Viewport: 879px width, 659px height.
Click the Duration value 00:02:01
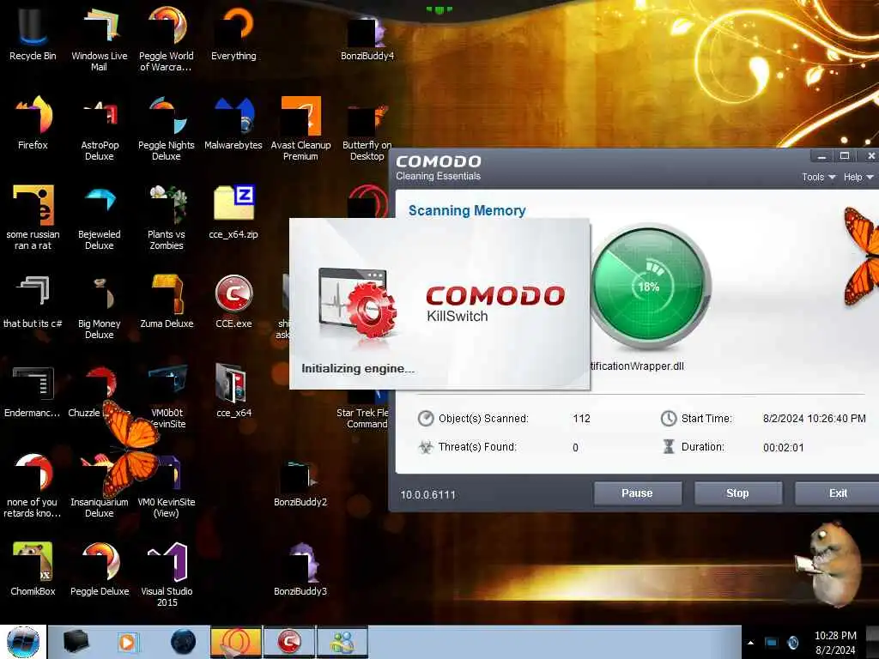click(x=783, y=447)
